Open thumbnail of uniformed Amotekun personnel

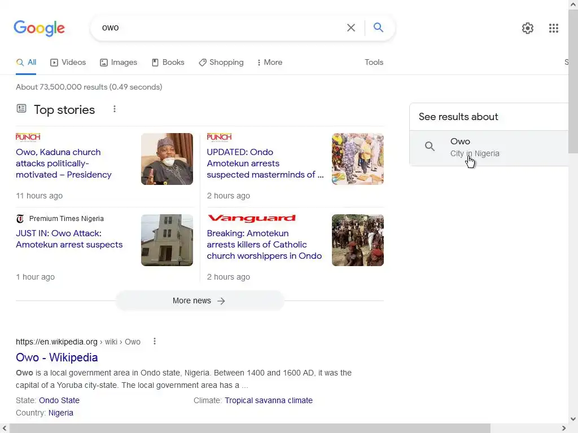pyautogui.click(x=357, y=240)
